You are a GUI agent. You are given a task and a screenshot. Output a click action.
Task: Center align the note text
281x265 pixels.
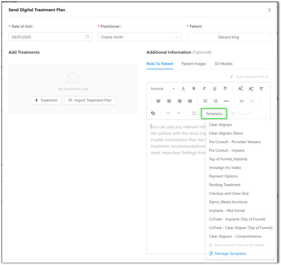tap(169, 101)
